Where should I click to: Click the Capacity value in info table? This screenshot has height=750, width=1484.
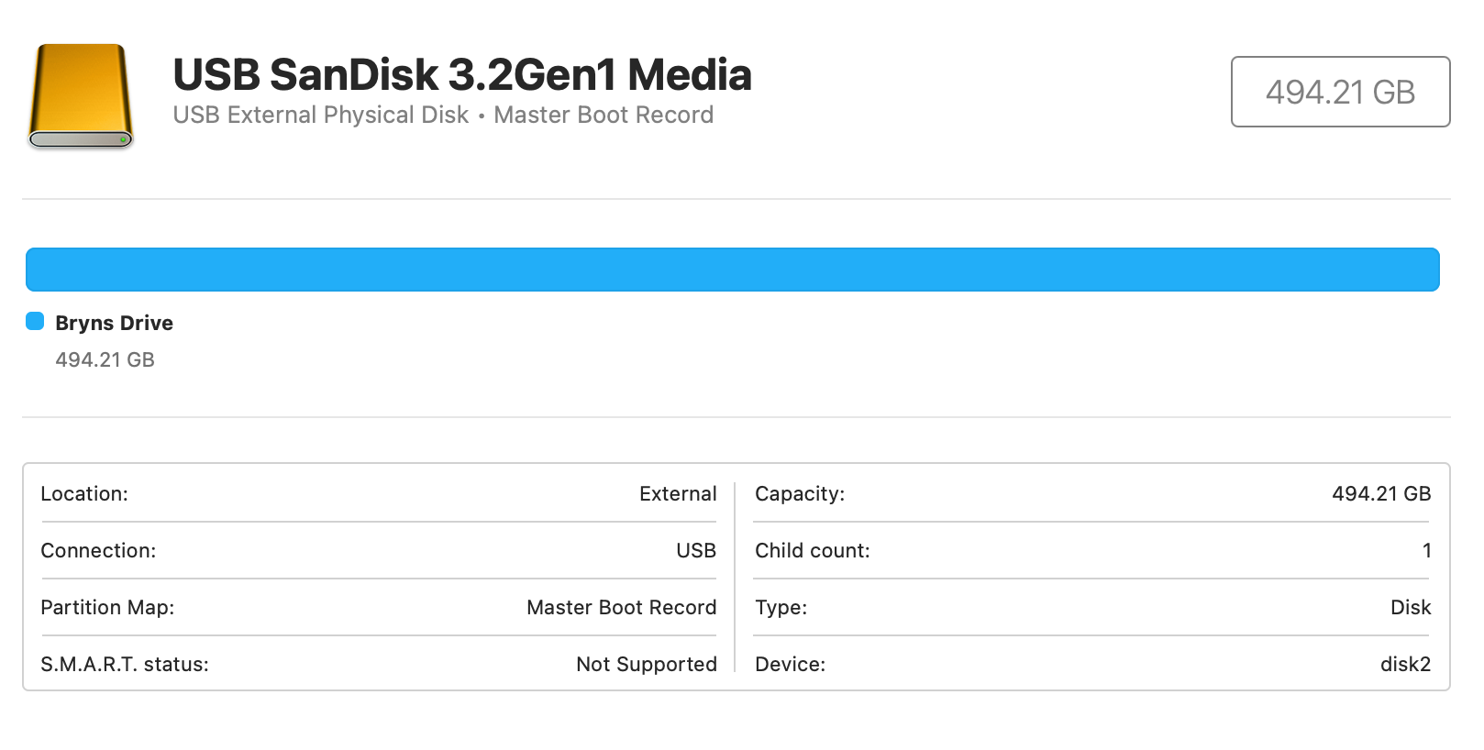(x=1380, y=493)
